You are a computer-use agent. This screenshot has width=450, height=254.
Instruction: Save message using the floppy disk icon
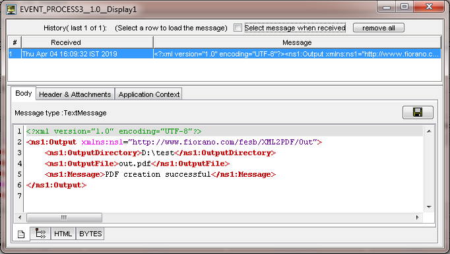point(418,112)
